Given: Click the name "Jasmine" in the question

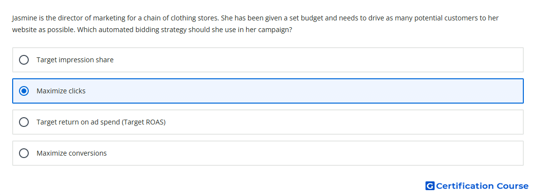Looking at the screenshot, I should (x=24, y=18).
